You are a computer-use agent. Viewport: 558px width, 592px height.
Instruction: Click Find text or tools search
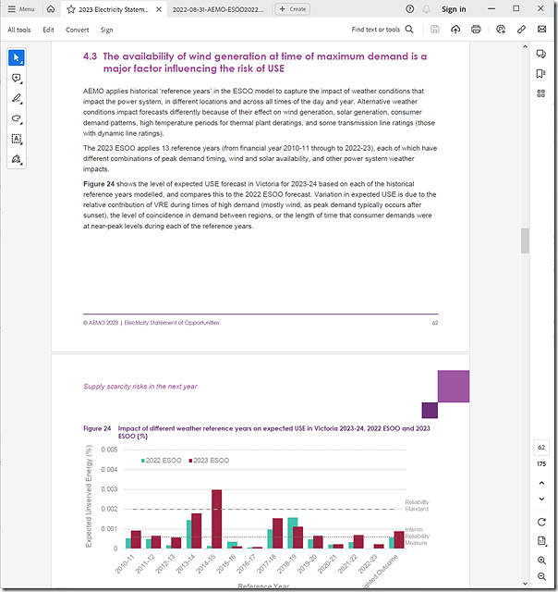coord(382,30)
